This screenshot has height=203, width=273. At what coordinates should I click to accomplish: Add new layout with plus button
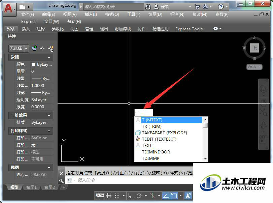click(x=64, y=187)
